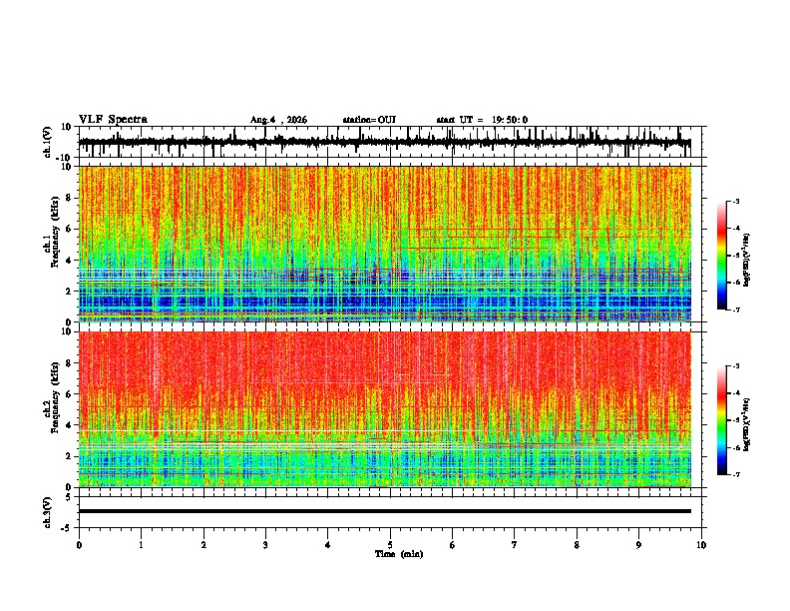Click the ch.2 spectrogram color scale bar
Screen dimensions: 790x611
[721, 420]
